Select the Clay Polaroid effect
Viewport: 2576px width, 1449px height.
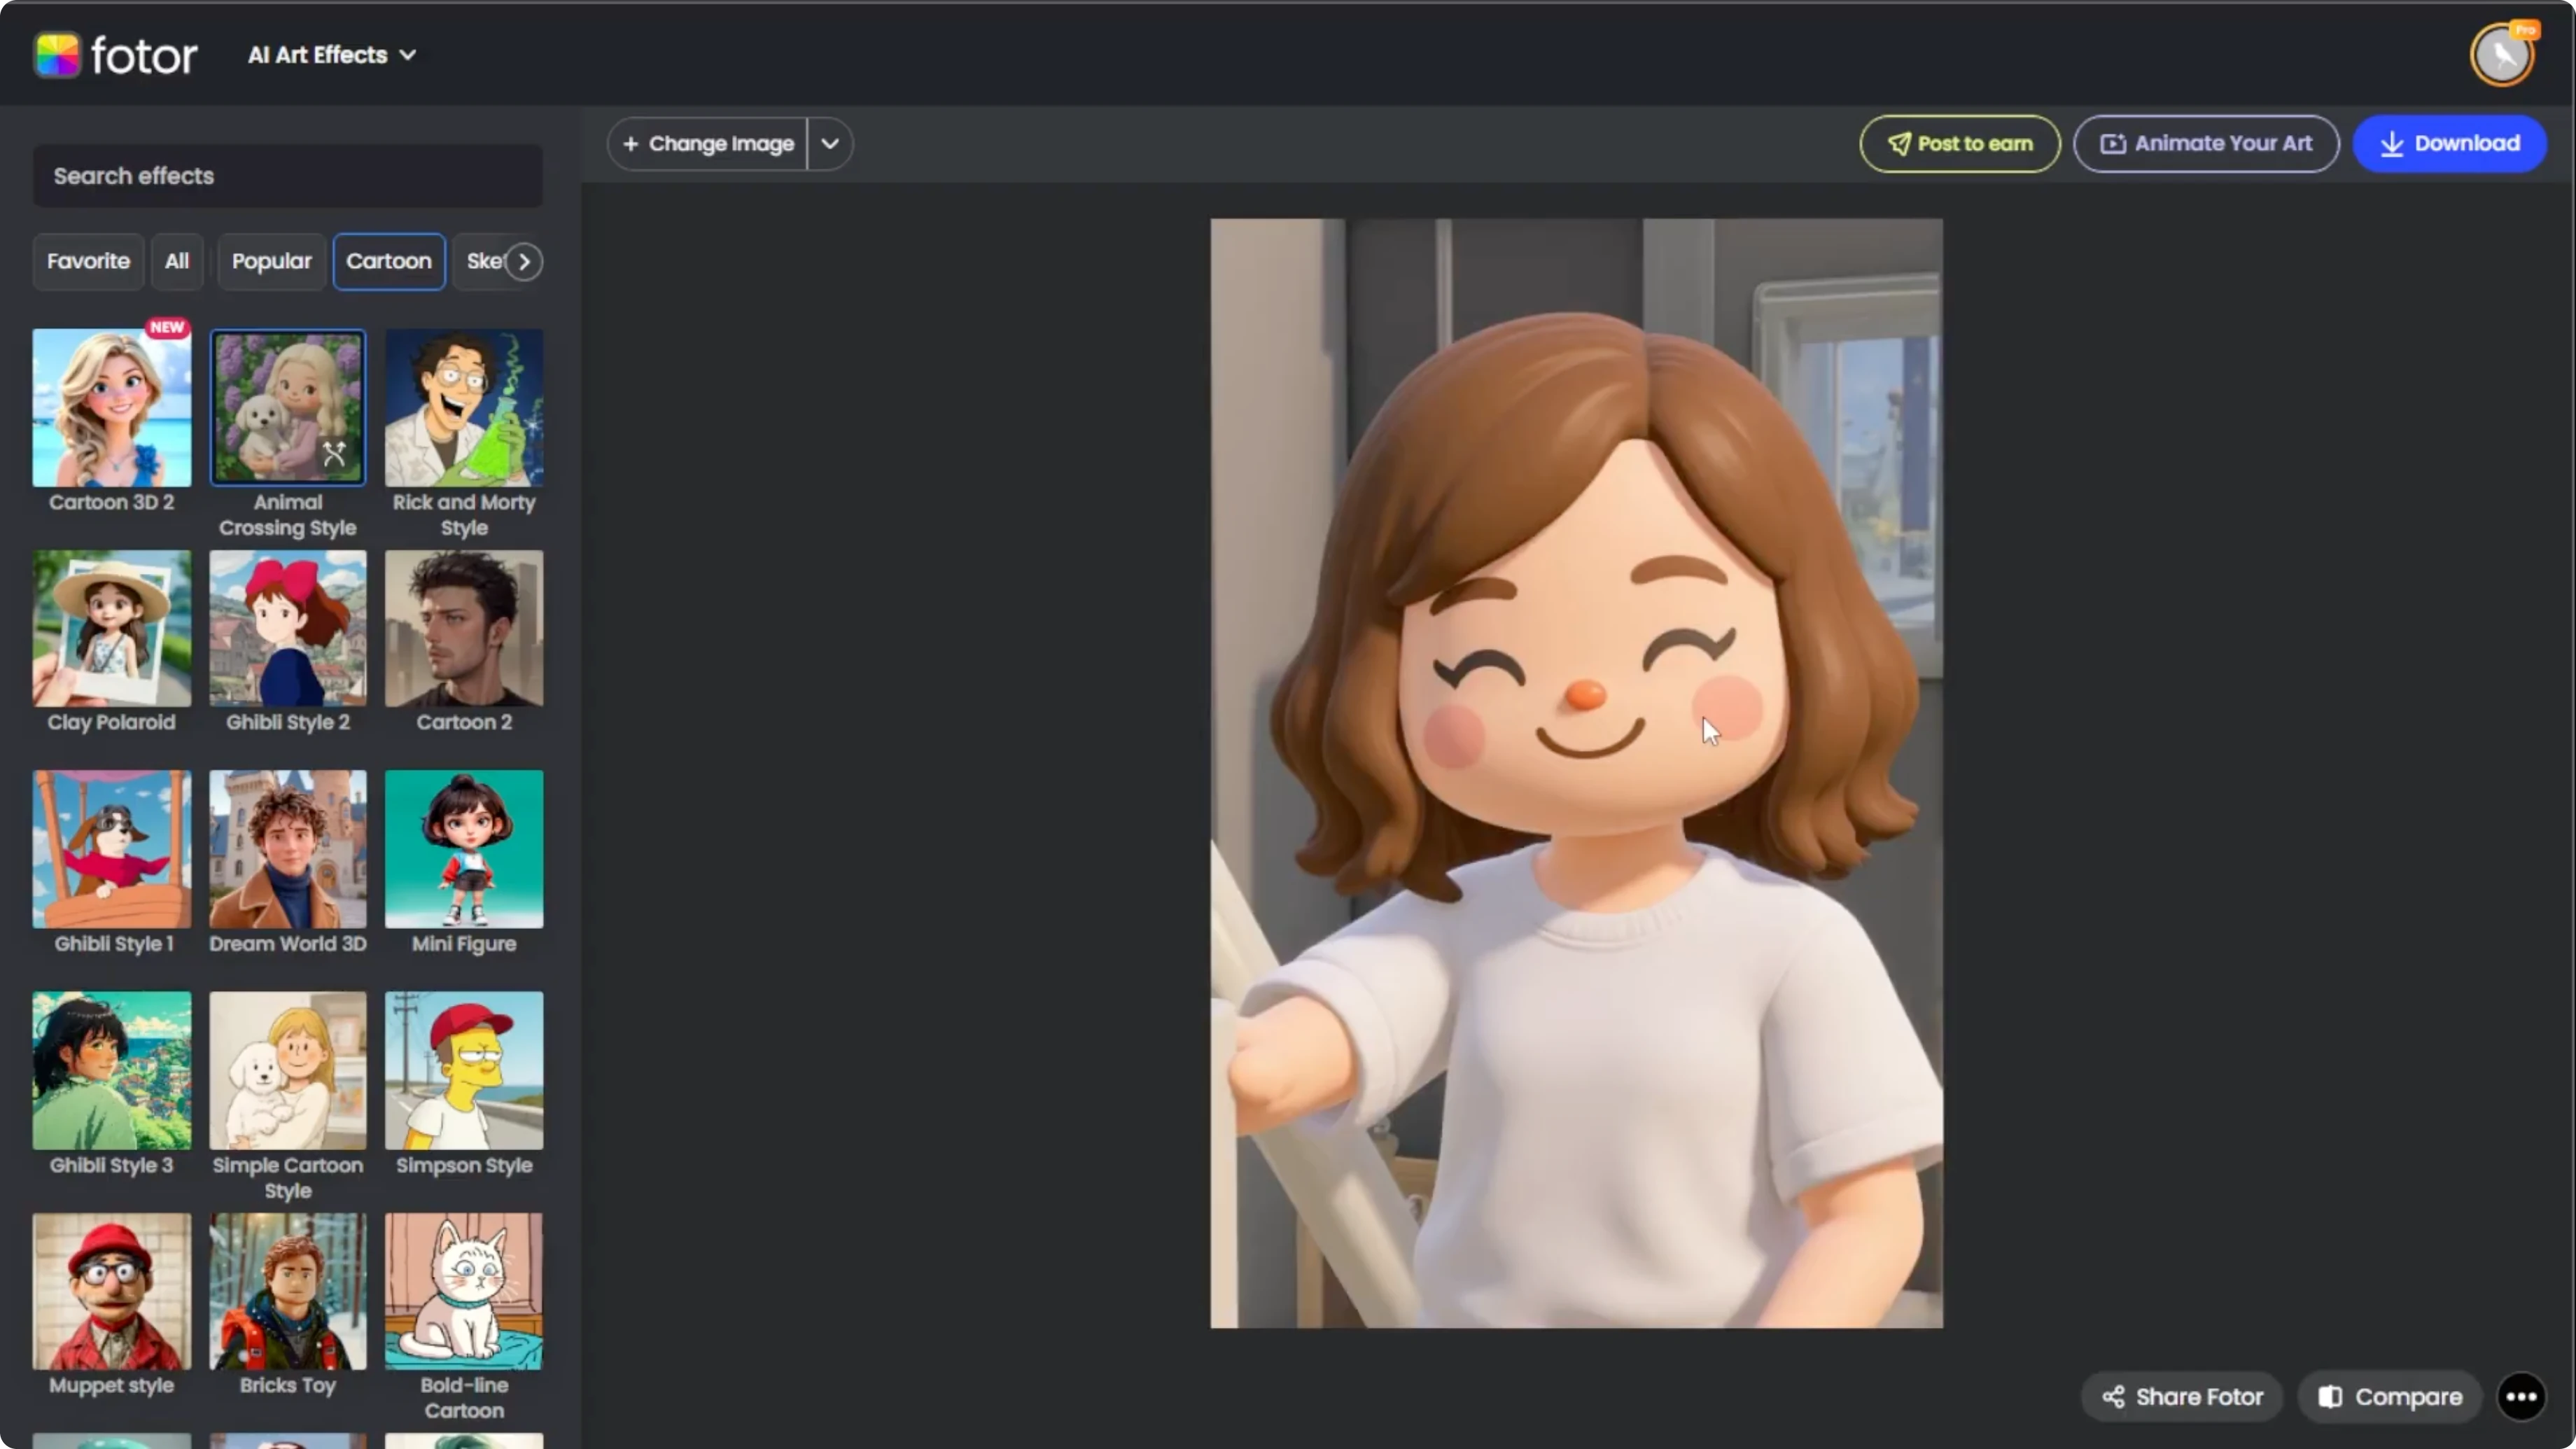(x=112, y=628)
